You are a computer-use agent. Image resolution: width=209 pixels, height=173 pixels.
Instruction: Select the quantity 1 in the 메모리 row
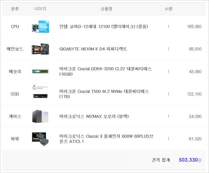coord(168,71)
